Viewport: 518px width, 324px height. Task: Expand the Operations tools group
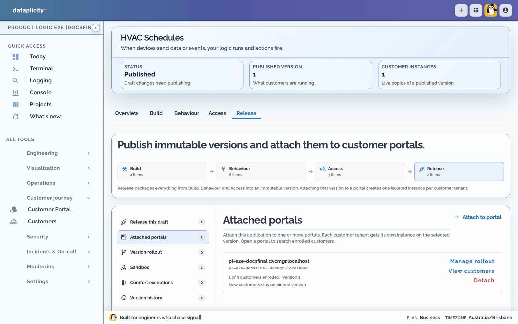(x=58, y=183)
